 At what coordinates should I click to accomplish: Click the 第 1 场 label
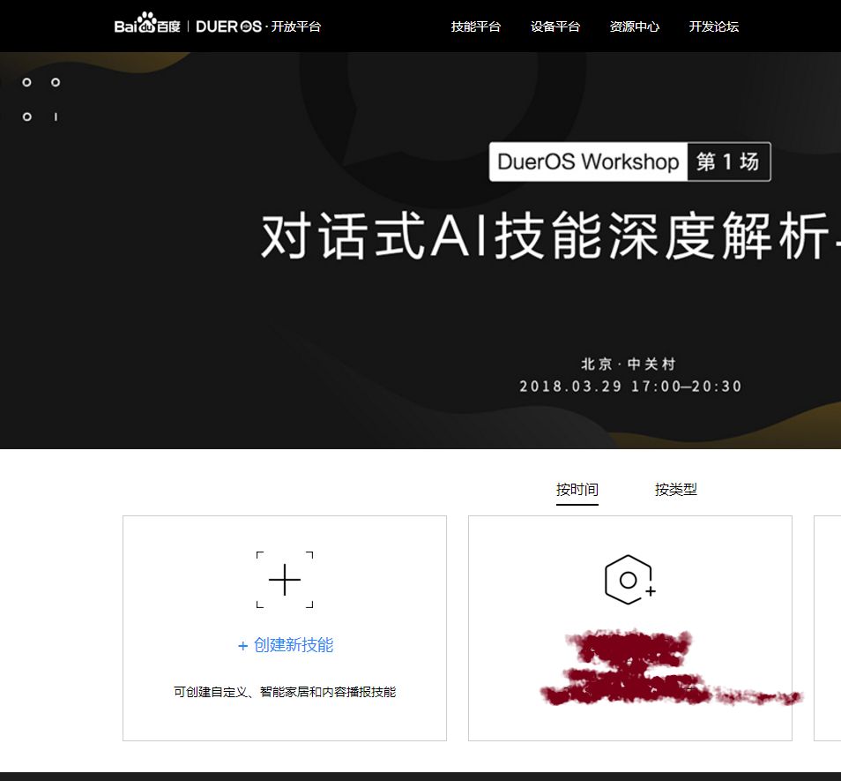[x=728, y=161]
